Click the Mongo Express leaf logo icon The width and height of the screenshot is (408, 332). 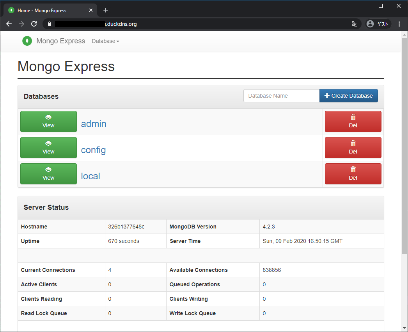[x=27, y=41]
